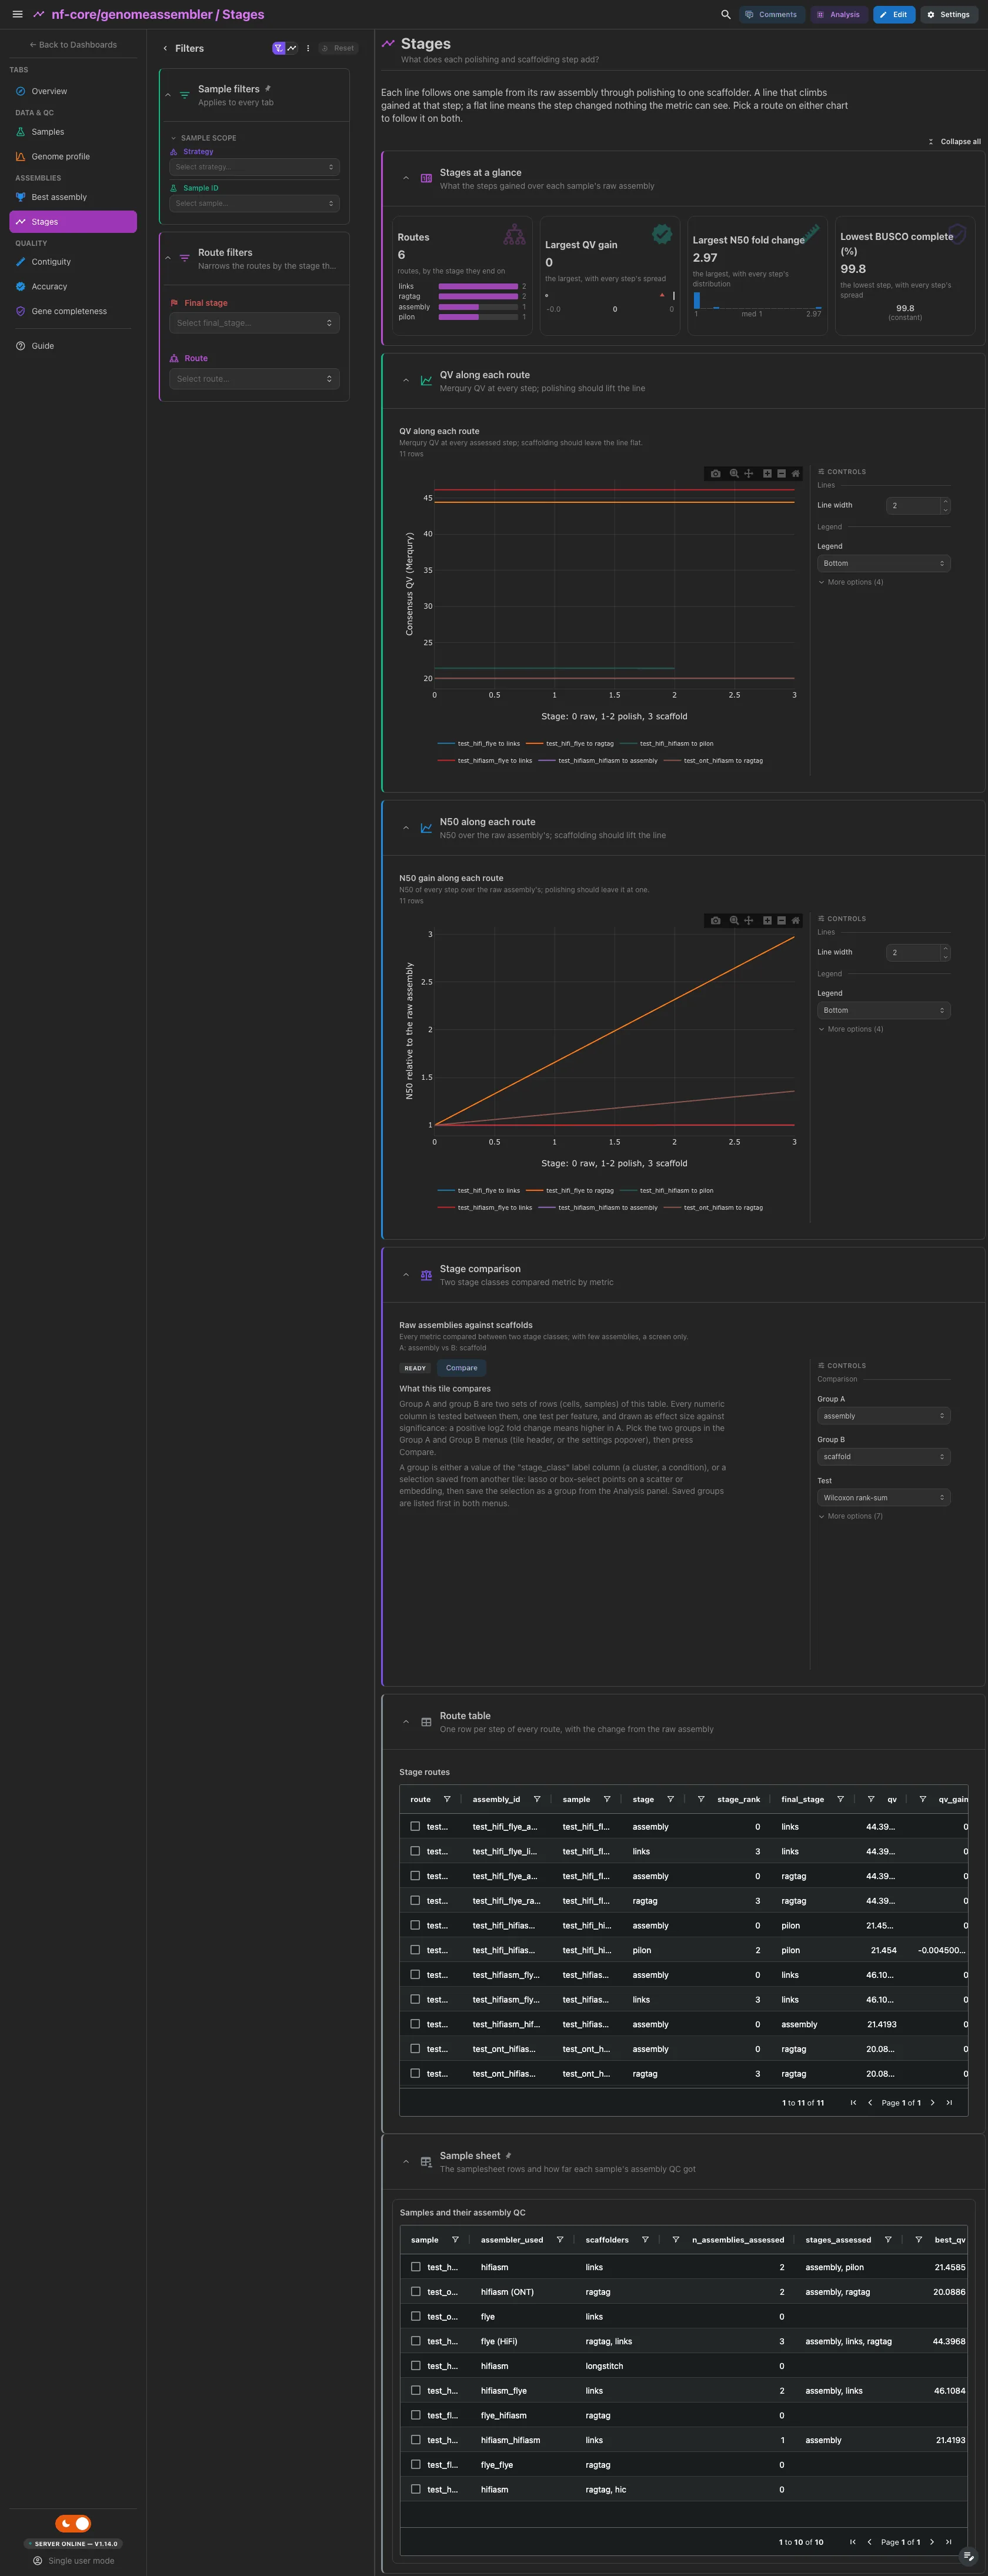Open the three-dot filters options menu
Screen dimensions: 988x2576
308,48
